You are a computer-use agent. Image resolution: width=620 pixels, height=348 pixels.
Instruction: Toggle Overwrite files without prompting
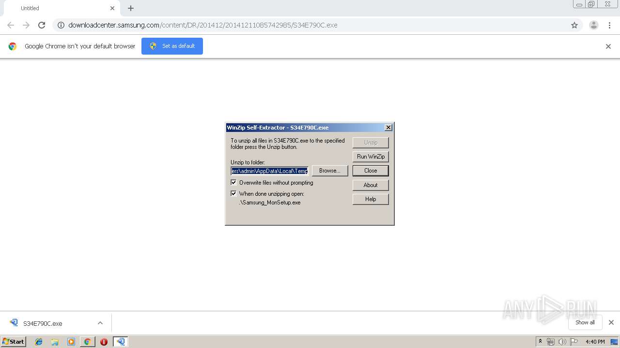click(233, 183)
